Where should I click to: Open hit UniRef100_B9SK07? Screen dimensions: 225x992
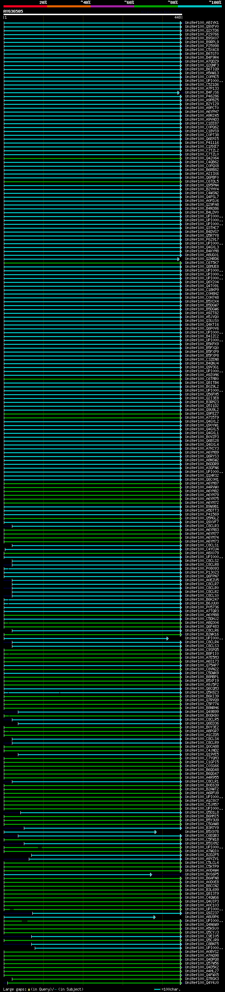[x=202, y=38]
